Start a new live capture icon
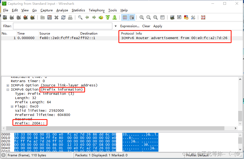244x159 pixels. (x=19, y=17)
